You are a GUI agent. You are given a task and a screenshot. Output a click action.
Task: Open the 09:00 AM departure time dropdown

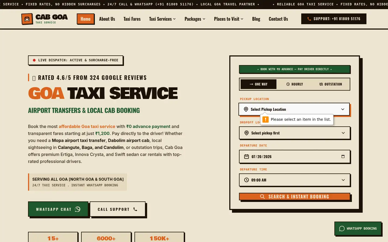tap(295, 180)
